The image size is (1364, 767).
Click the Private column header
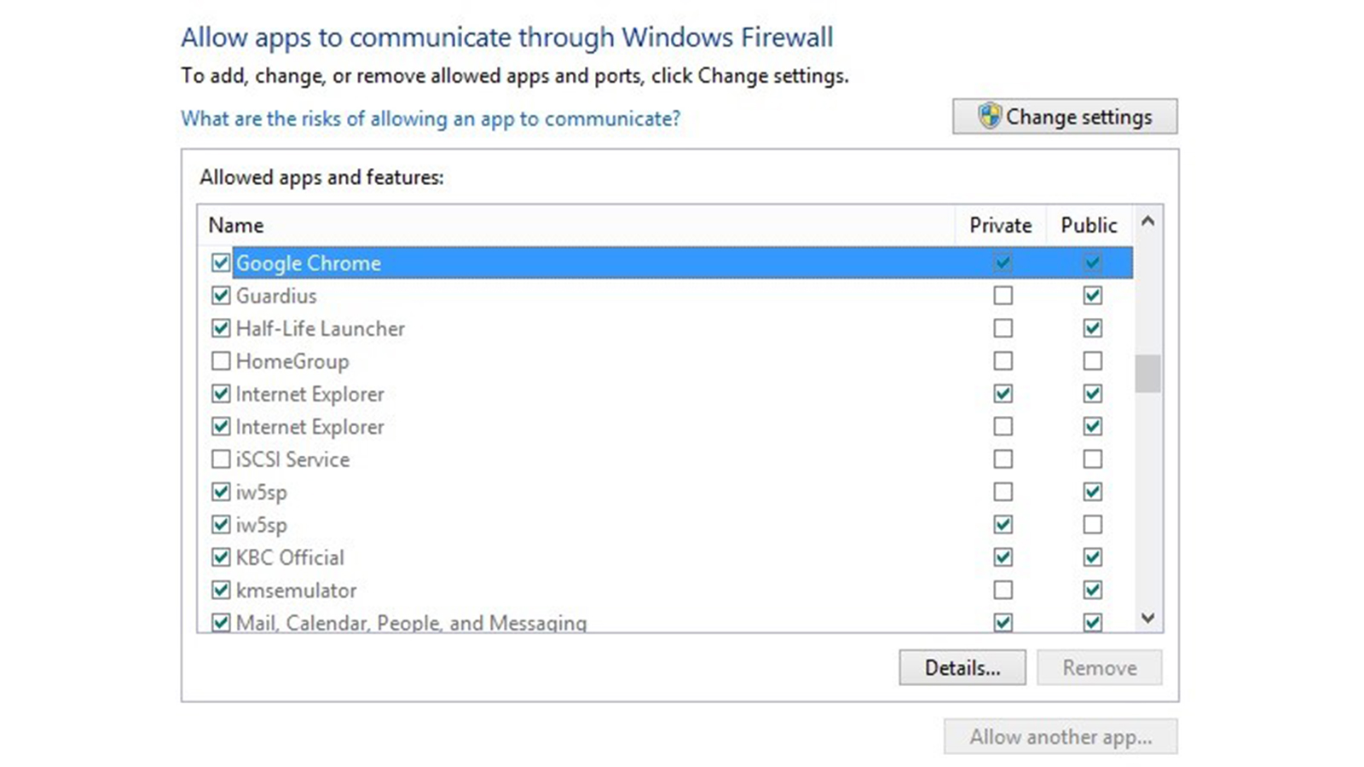tap(1000, 225)
